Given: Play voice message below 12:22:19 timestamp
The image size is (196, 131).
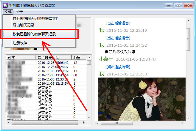Looking at the screenshot, I should [118, 38].
